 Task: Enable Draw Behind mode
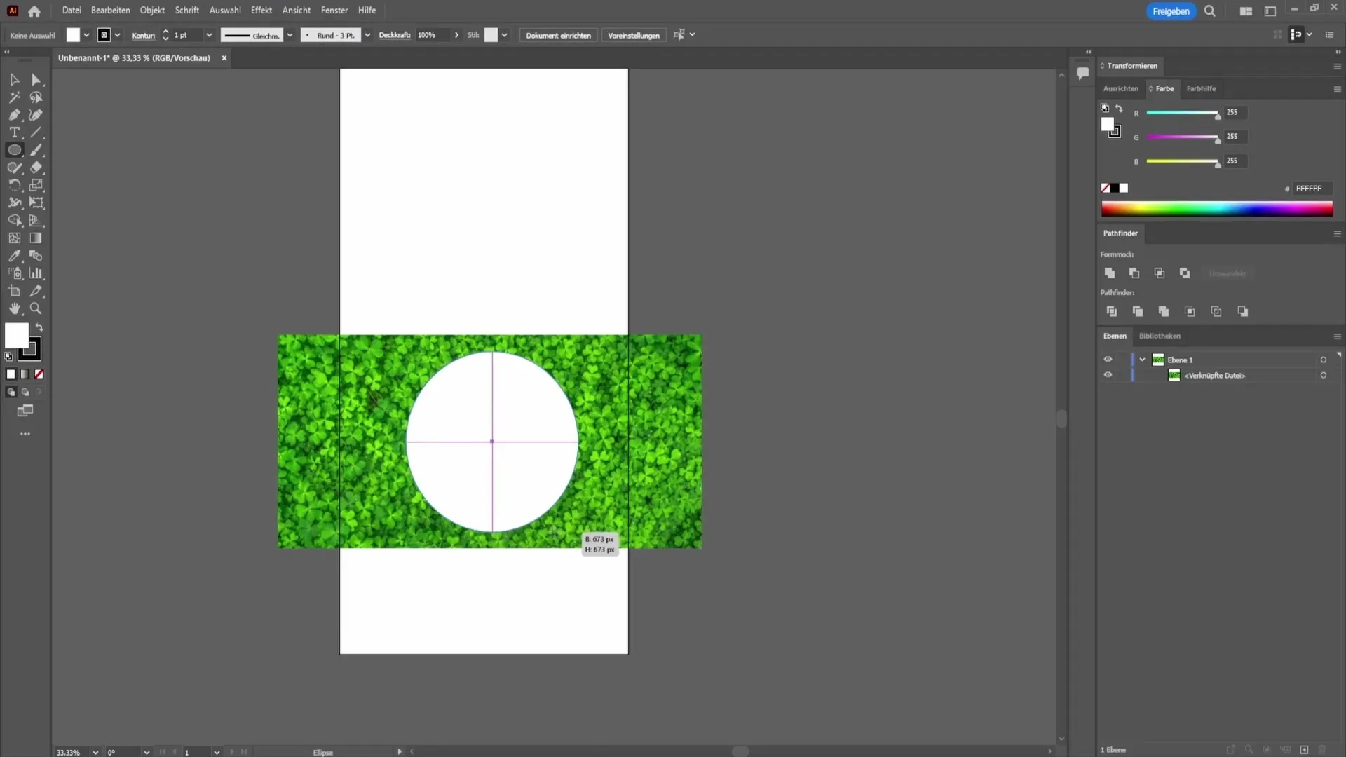pyautogui.click(x=25, y=393)
